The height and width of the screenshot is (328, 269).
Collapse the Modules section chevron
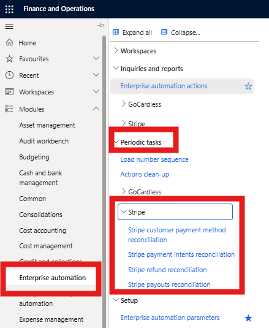pos(96,109)
